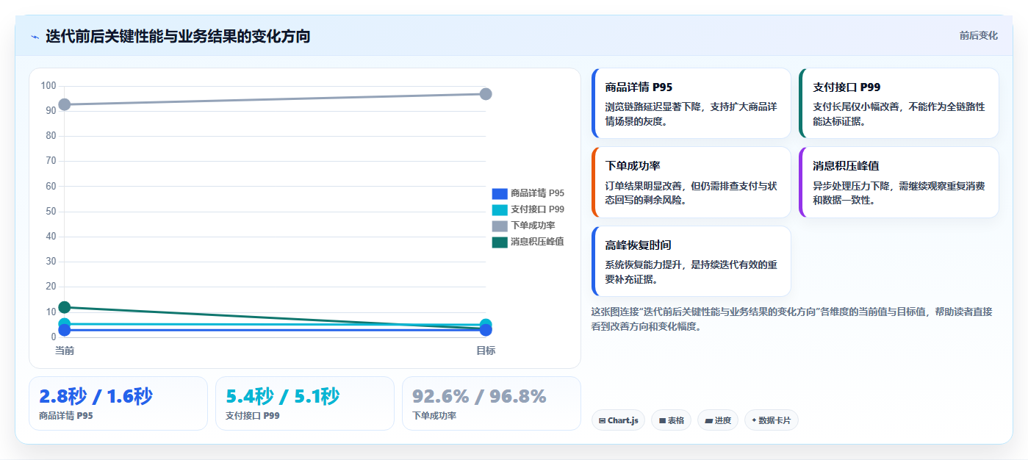Click the text 订单结果明显改善

click(643, 186)
